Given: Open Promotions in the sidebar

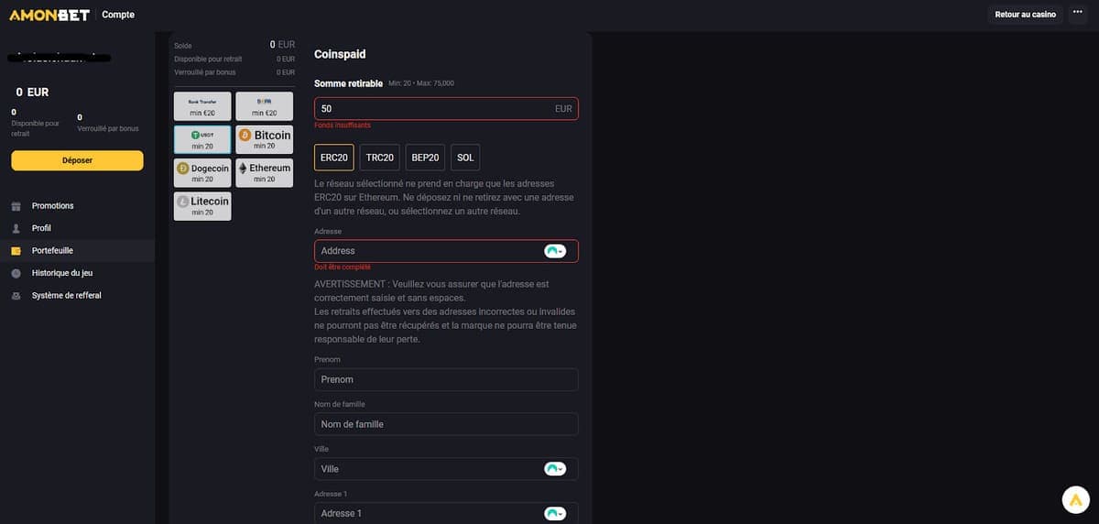Looking at the screenshot, I should coord(52,206).
